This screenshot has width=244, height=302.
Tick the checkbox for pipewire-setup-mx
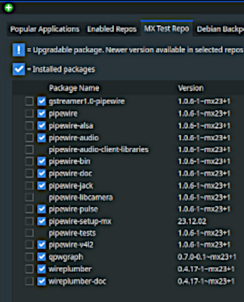pyautogui.click(x=30, y=221)
